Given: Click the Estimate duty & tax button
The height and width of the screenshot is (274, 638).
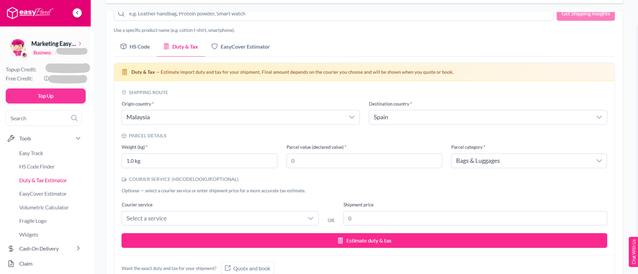Looking at the screenshot, I should 364,241.
